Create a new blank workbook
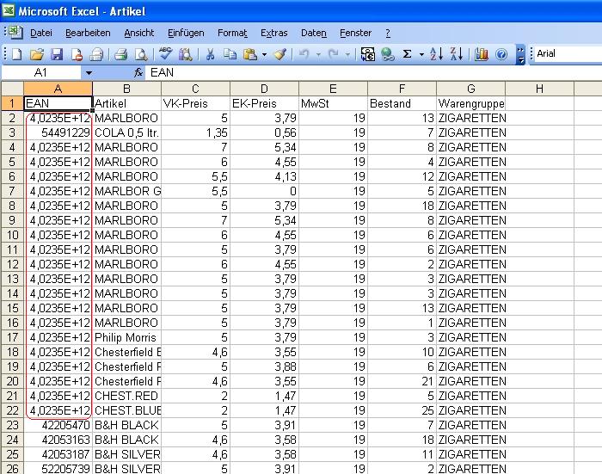 pyautogui.click(x=17, y=54)
